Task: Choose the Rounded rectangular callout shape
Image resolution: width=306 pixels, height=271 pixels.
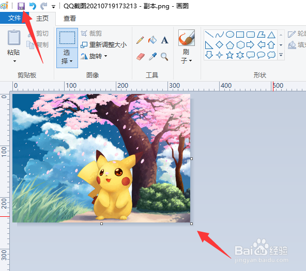Action: coord(251,55)
